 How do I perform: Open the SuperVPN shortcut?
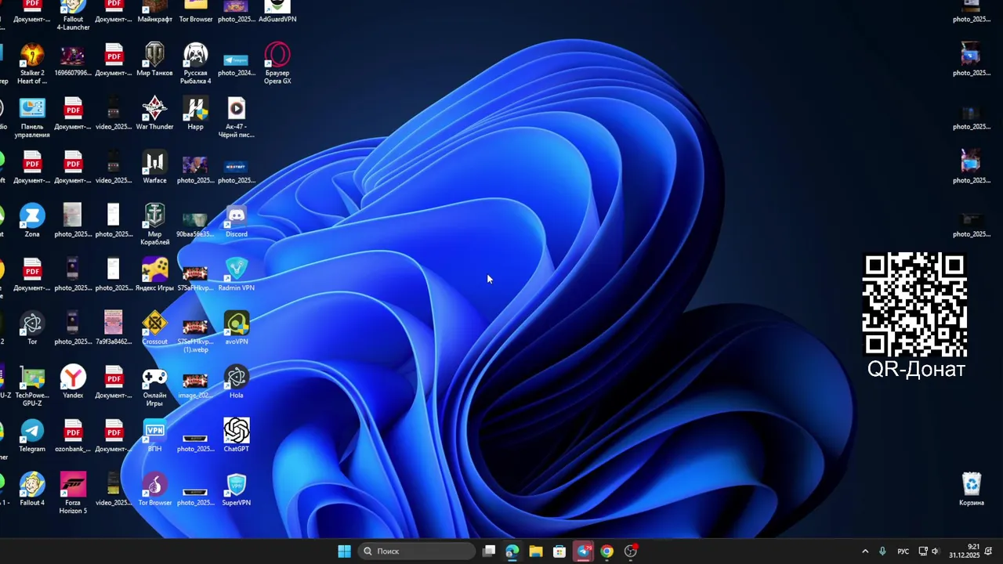click(236, 489)
